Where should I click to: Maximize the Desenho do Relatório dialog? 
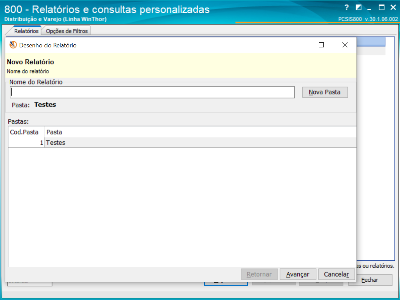(x=321, y=45)
